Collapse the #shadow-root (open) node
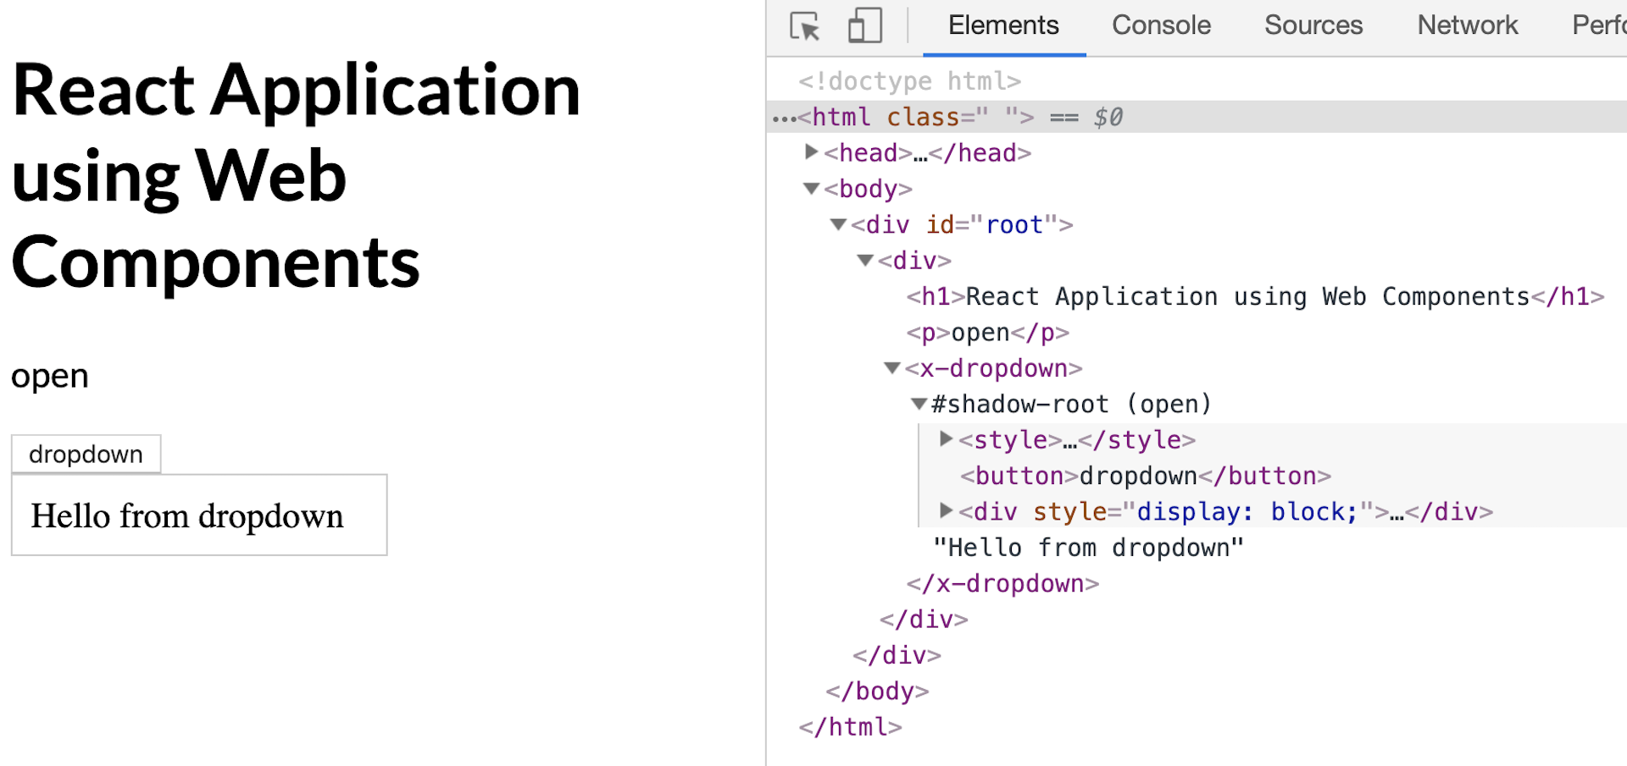Screen dimensions: 1627x766 [919, 405]
